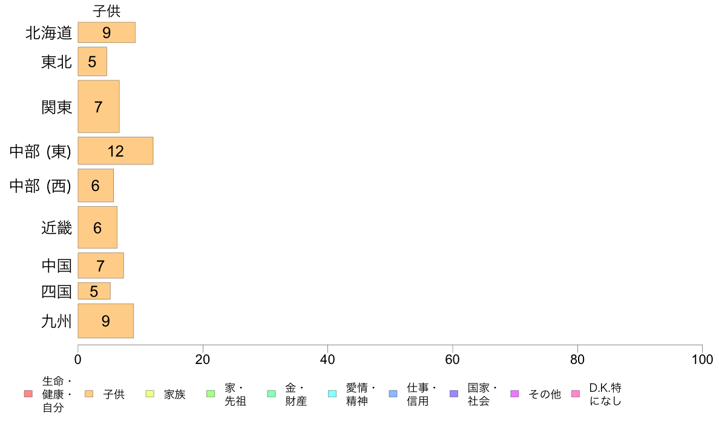The width and height of the screenshot is (719, 445).
Task: Click the mint 金・財産 legend swatch
Action: (x=272, y=394)
